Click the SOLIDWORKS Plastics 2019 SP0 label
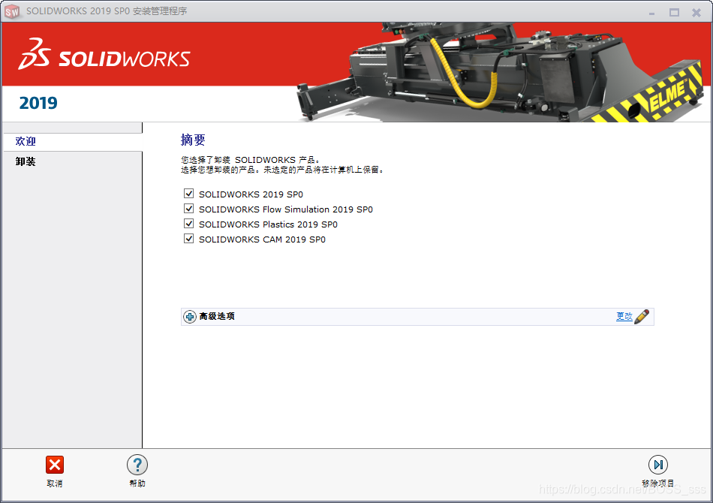This screenshot has width=713, height=503. [x=268, y=224]
